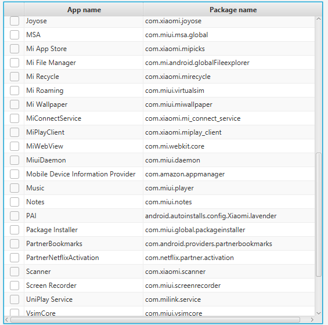Click 'Mobile Device Information Provider' name
The width and height of the screenshot is (328, 325).
[x=81, y=174]
